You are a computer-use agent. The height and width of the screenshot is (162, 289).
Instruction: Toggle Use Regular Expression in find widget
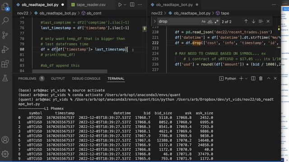[217, 22]
